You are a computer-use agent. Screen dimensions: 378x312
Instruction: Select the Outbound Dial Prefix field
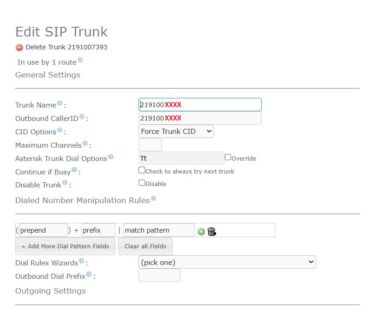tap(159, 275)
